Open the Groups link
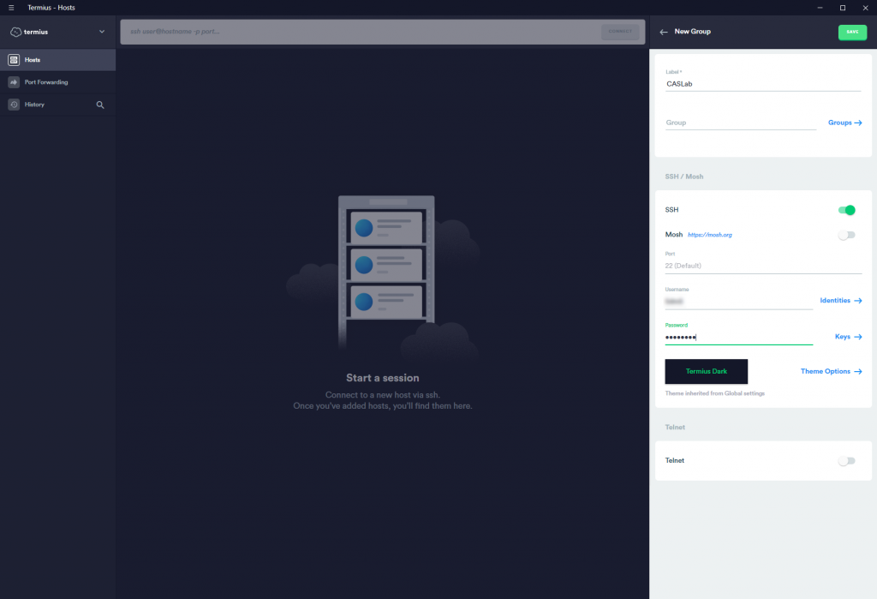Screen dimensions: 877x599 click(x=844, y=123)
